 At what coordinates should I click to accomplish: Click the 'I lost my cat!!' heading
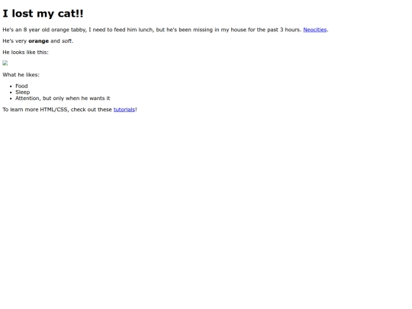(43, 14)
